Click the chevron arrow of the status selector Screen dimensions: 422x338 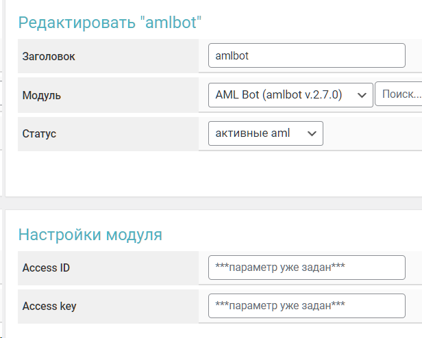[x=312, y=133]
